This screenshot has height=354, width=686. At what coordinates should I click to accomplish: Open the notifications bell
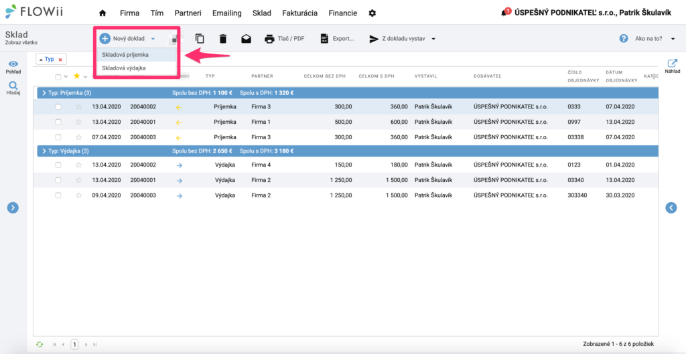click(504, 13)
